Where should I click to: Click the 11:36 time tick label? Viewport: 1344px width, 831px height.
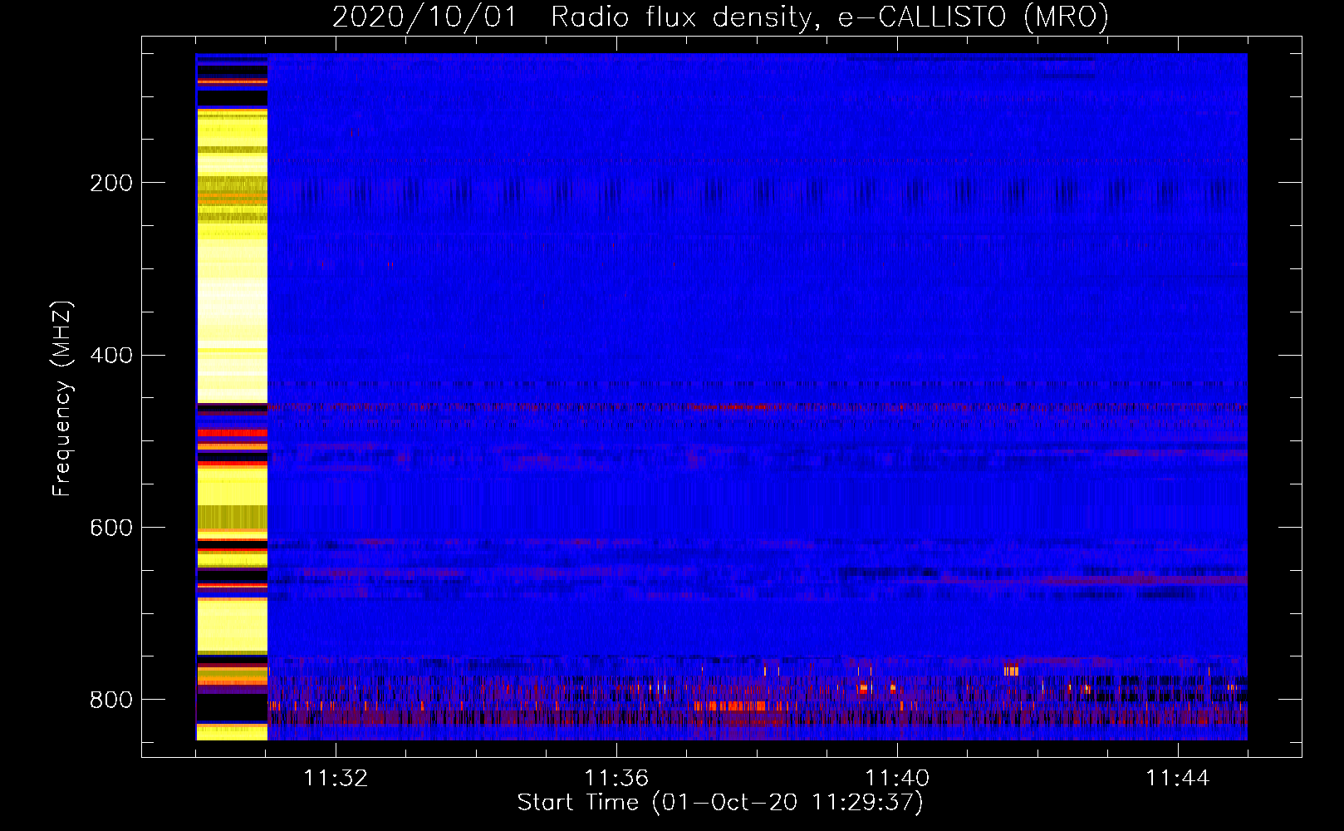click(x=616, y=779)
